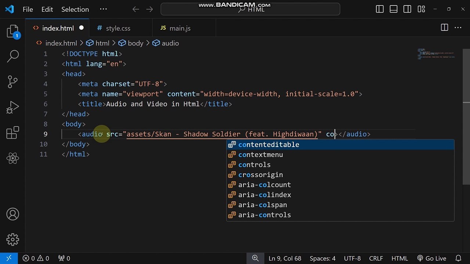Switch to index.html tab
470x264 pixels.
[58, 28]
